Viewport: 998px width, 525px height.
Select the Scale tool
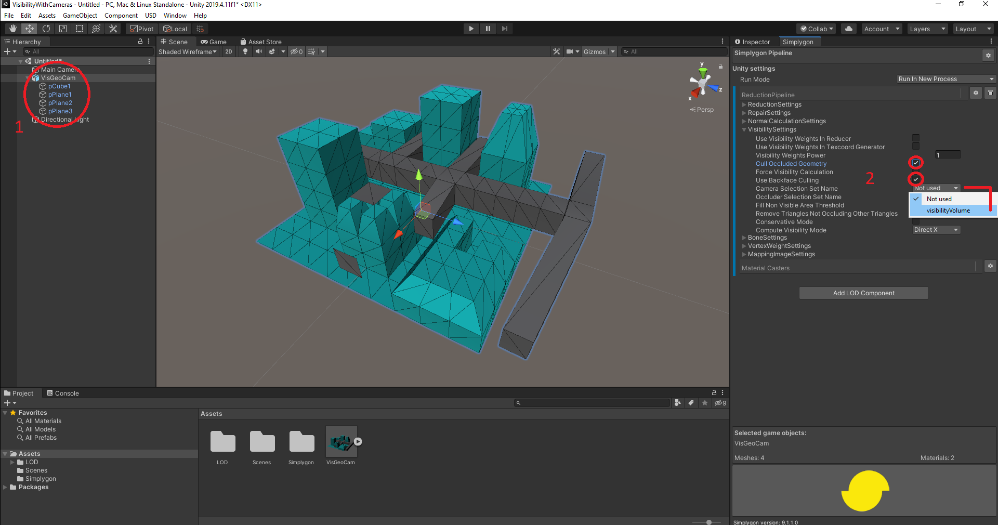coord(62,29)
